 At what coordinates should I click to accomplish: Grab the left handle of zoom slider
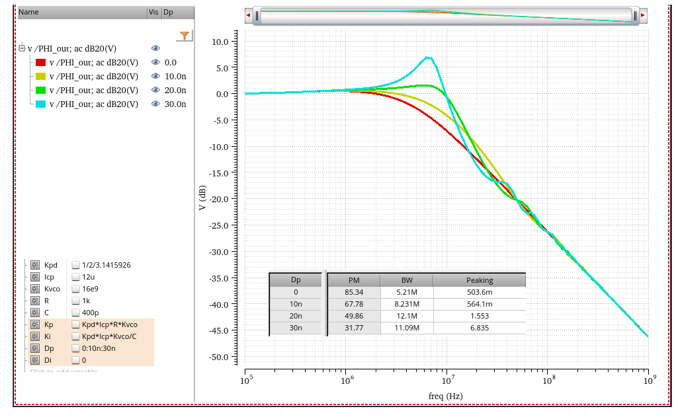pyautogui.click(x=257, y=16)
